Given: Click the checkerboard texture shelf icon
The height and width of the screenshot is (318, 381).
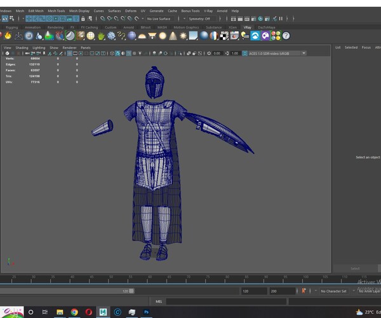Looking at the screenshot, I should click(x=225, y=36).
